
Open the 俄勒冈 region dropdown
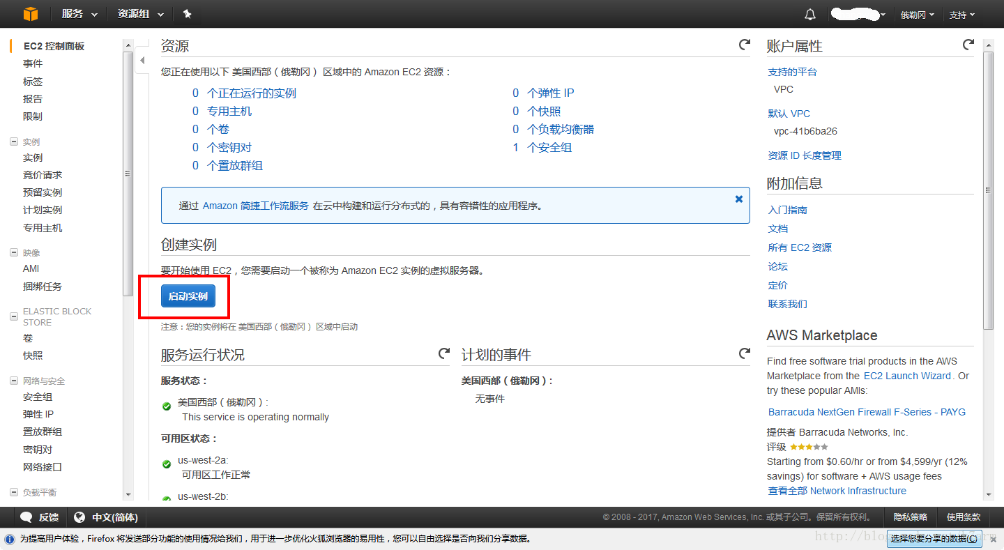point(917,15)
